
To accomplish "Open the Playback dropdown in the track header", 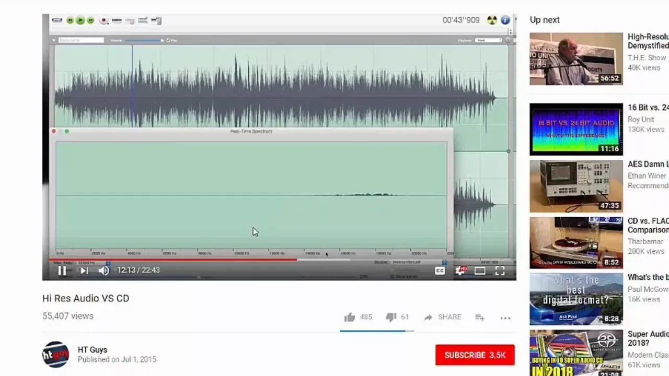I will tap(488, 40).
